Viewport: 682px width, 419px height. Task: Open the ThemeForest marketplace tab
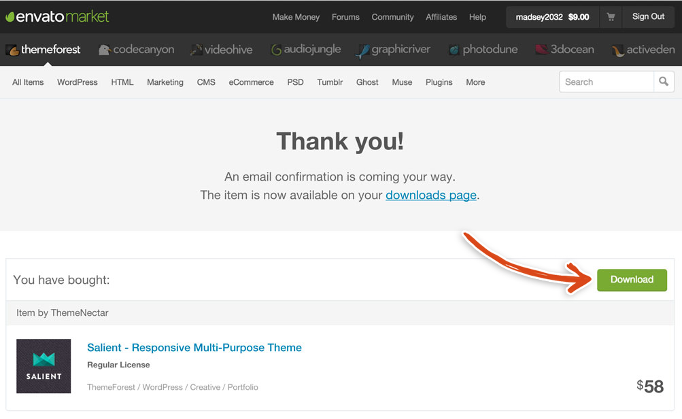point(44,50)
